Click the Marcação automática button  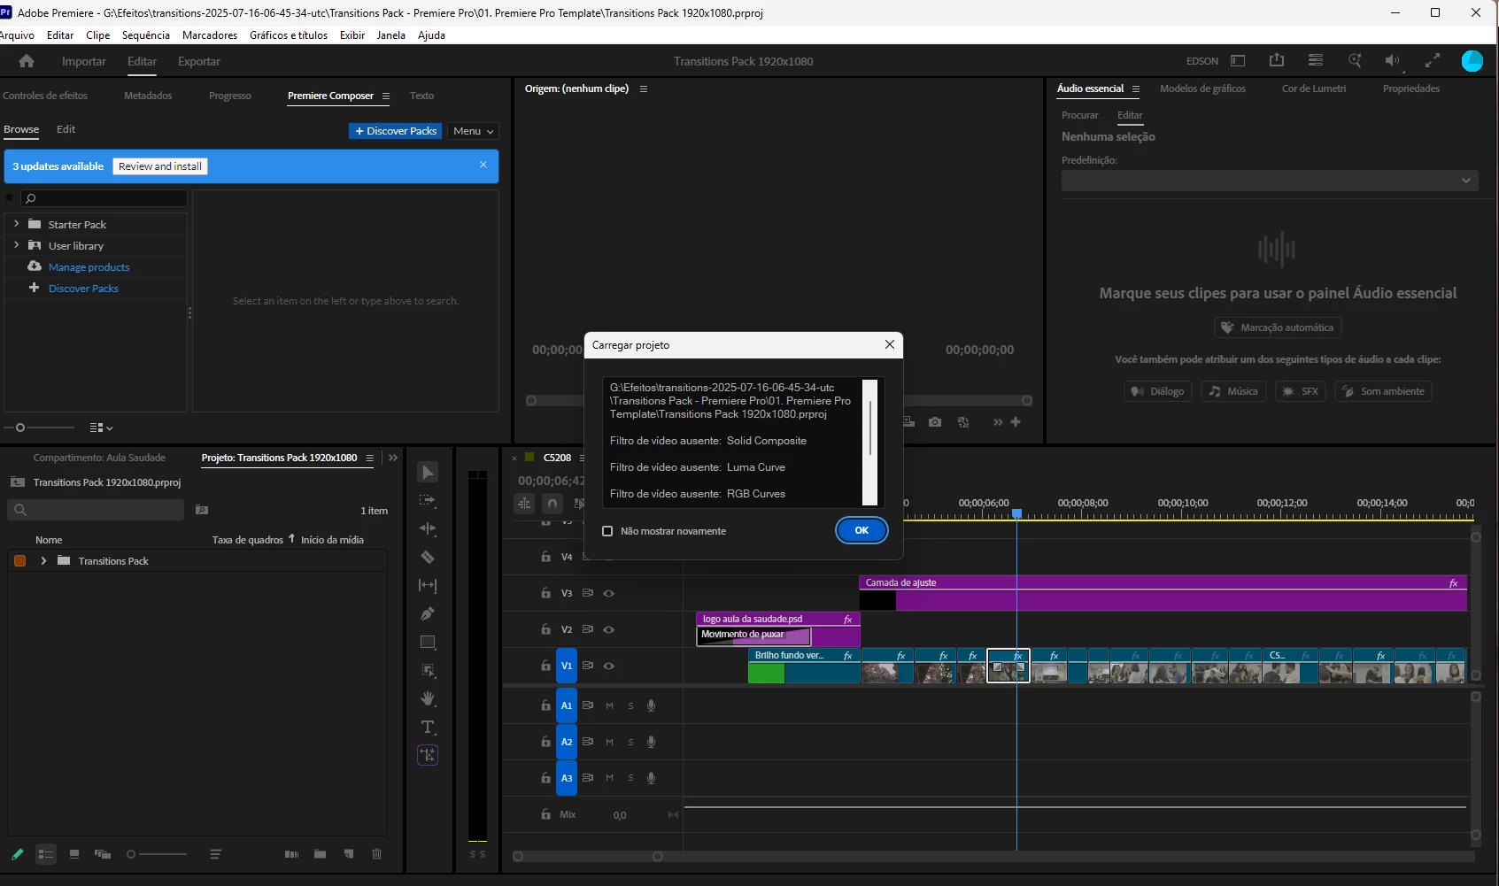[x=1278, y=327]
